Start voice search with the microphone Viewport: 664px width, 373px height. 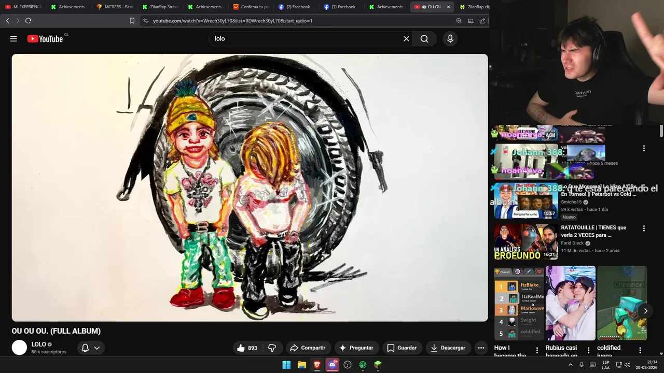tap(450, 39)
